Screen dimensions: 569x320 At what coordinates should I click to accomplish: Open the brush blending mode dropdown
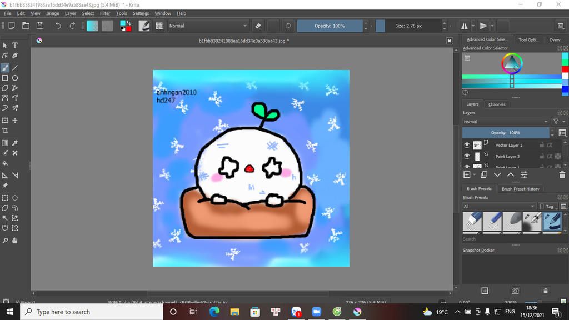tap(208, 26)
